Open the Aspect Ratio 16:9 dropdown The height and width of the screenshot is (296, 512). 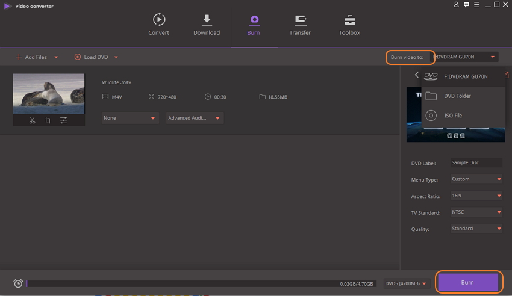[x=476, y=196]
